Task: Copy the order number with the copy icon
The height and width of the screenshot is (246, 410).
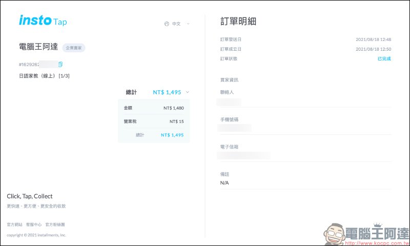Action: 60,64
